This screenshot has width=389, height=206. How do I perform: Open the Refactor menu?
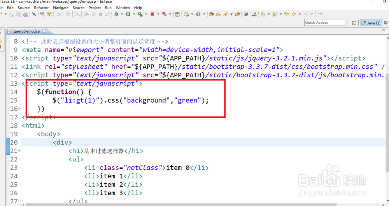coord(41,8)
